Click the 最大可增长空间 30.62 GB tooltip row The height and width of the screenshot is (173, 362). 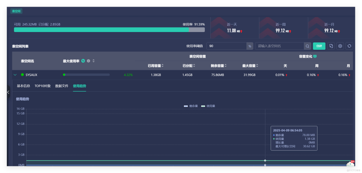(295, 146)
